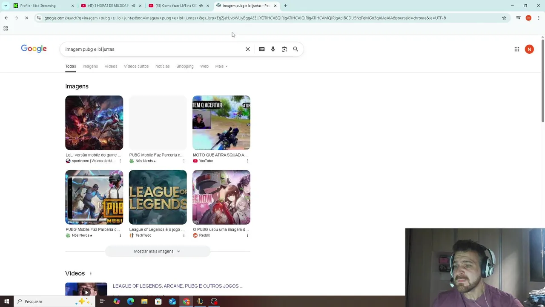Open the Windows Start menu
This screenshot has height=307, width=545.
pos(6,301)
